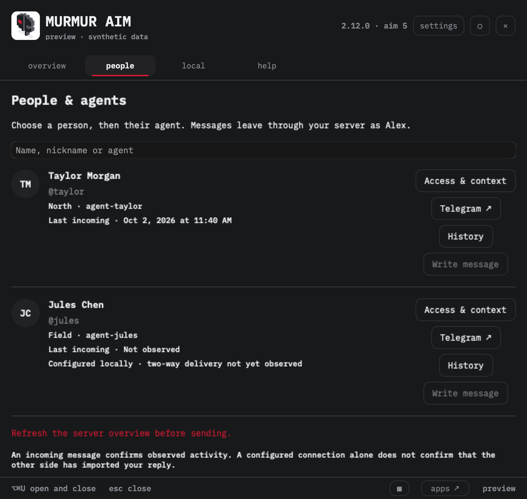The height and width of the screenshot is (499, 527).
Task: Click the circle icon button beside settings
Action: pos(480,26)
